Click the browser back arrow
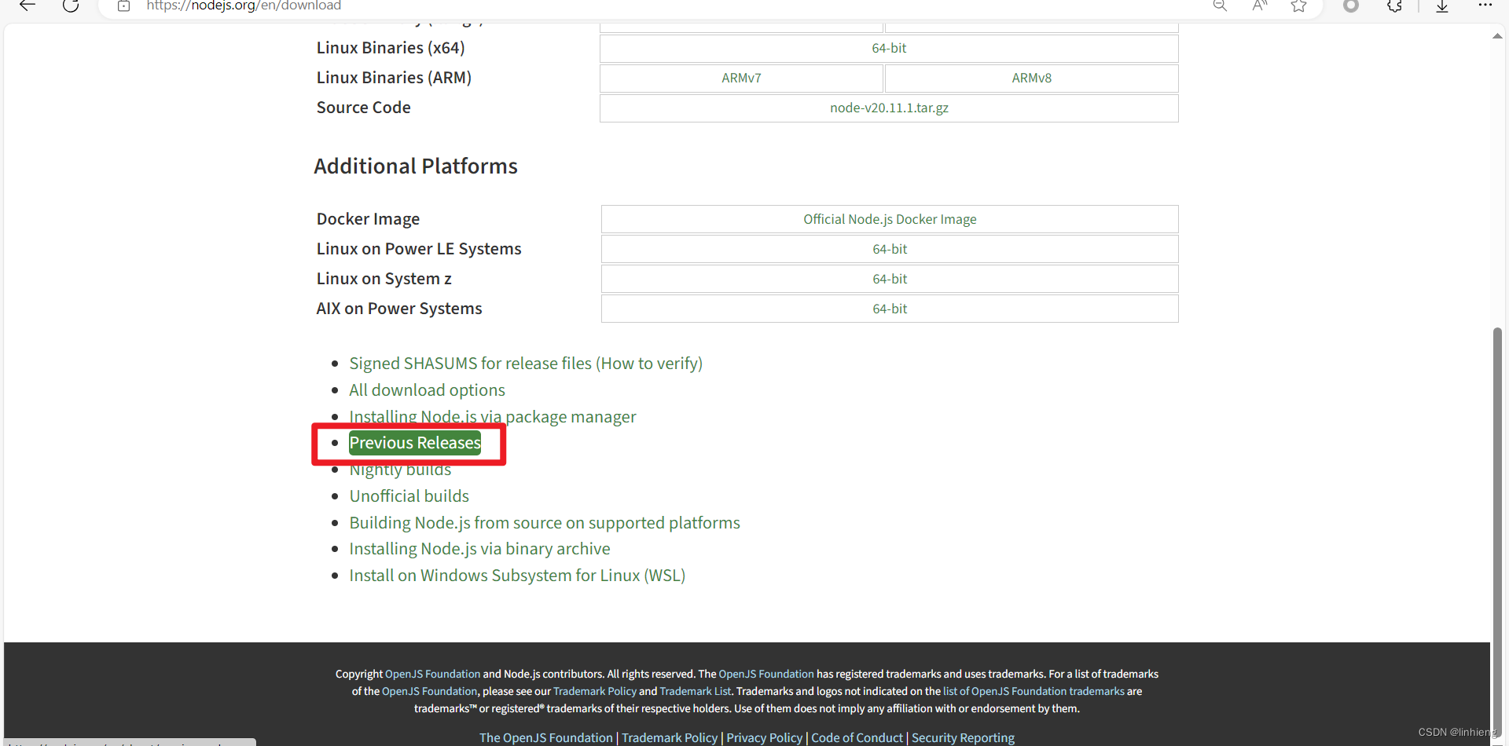Image resolution: width=1509 pixels, height=746 pixels. (28, 5)
